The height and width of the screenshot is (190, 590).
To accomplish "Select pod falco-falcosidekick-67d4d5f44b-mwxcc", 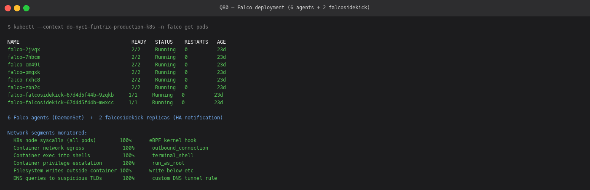I will pyautogui.click(x=61, y=103).
